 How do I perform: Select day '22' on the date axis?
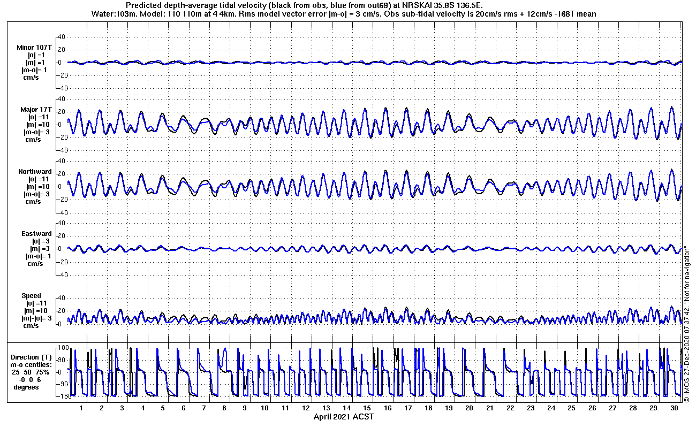point(510,408)
